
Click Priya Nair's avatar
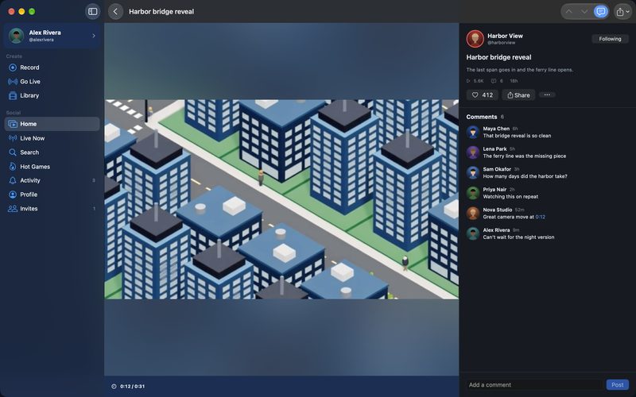[473, 193]
